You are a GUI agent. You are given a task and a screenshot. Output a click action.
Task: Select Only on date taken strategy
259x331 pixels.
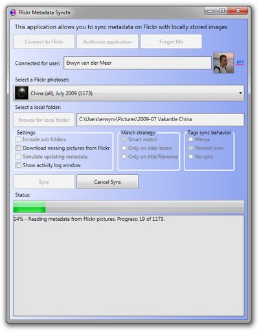(124, 148)
